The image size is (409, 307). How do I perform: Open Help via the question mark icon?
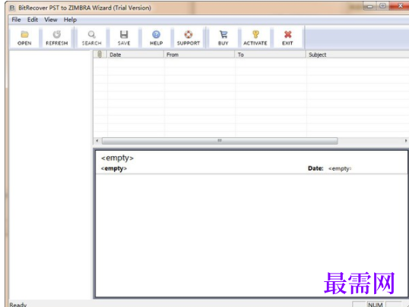tap(157, 38)
